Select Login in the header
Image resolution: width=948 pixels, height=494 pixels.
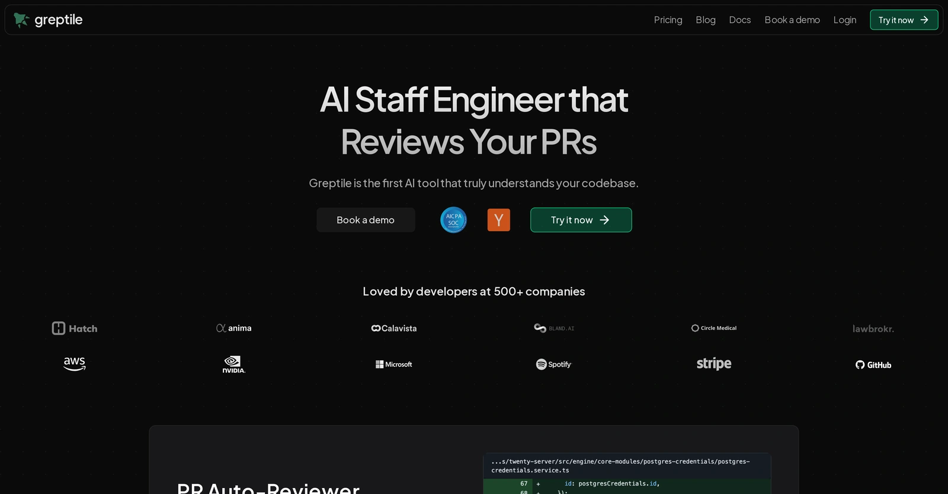[x=845, y=20]
